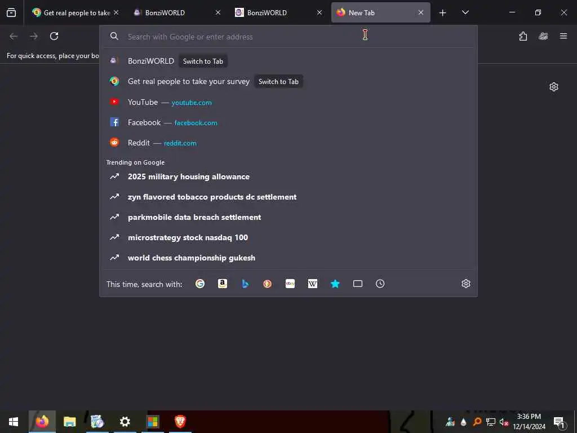Screen dimensions: 577x433
Task: Open the Firefox View icon
Action: coord(11,12)
